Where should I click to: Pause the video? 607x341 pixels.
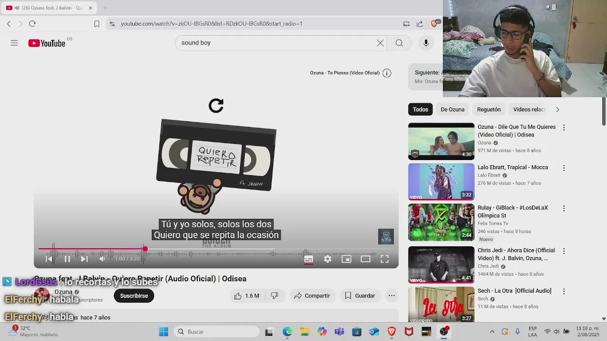67,259
